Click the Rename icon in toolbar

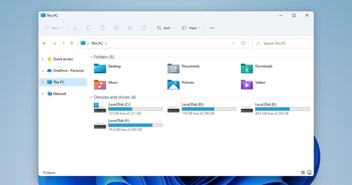pos(116,28)
